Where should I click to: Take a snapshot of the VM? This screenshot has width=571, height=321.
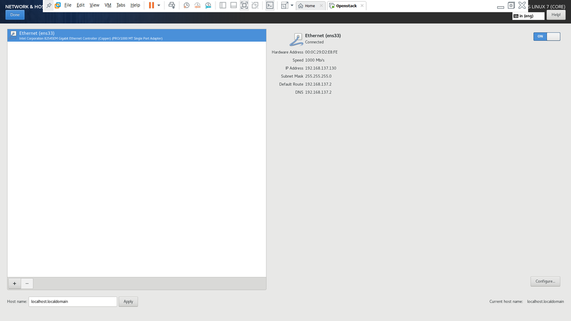coord(186,5)
